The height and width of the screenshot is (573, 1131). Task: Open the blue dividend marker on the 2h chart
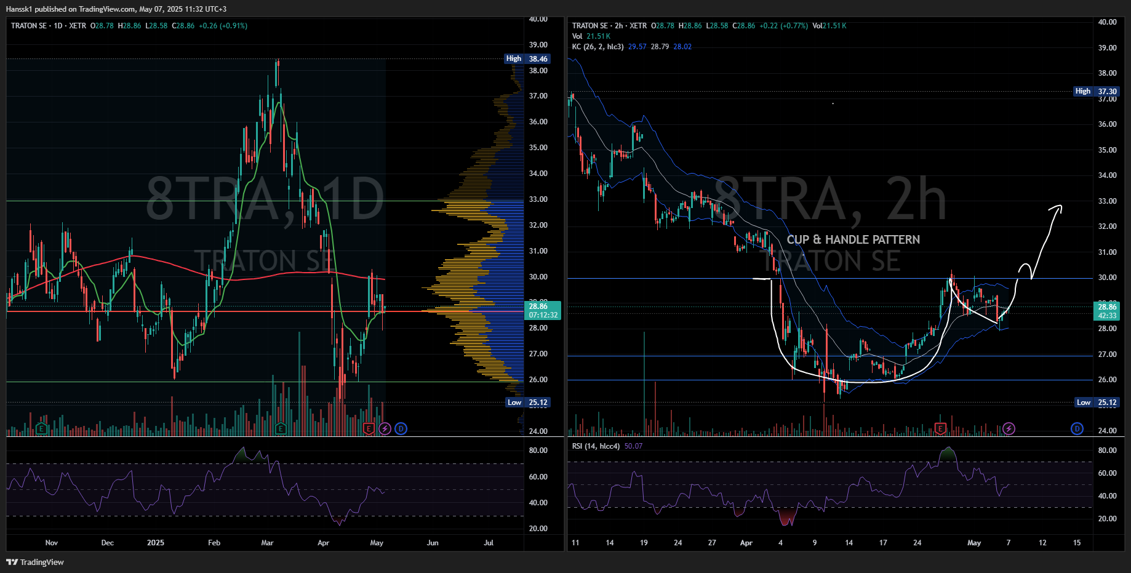[1077, 428]
